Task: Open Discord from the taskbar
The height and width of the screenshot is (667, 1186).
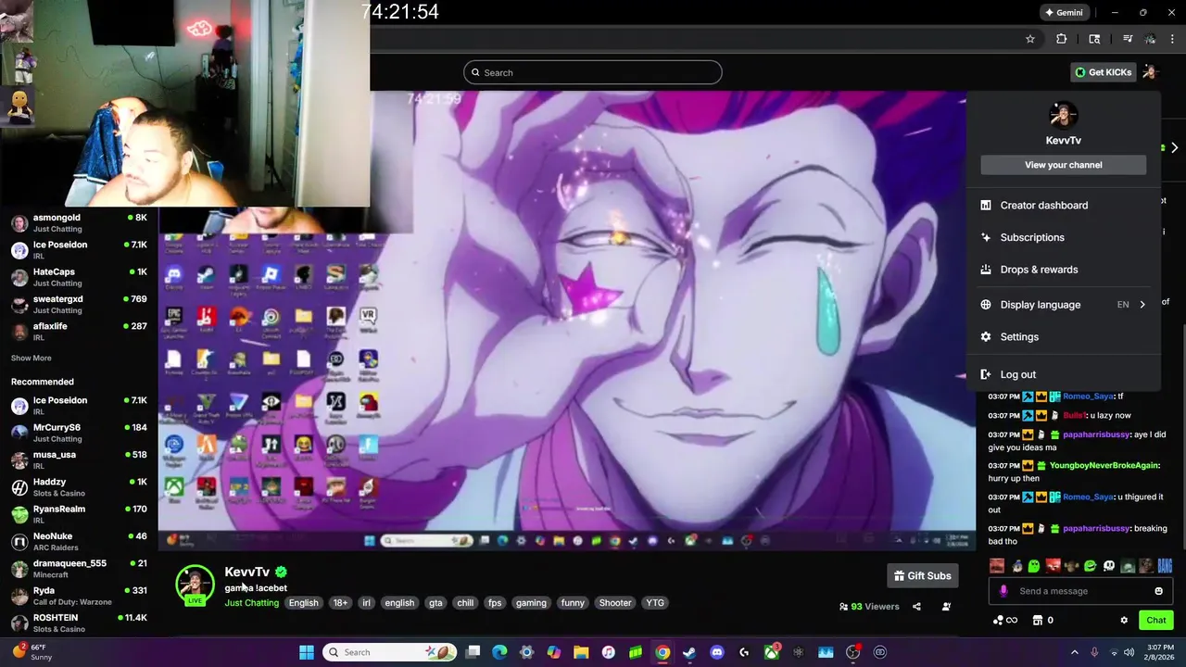Action: click(716, 652)
